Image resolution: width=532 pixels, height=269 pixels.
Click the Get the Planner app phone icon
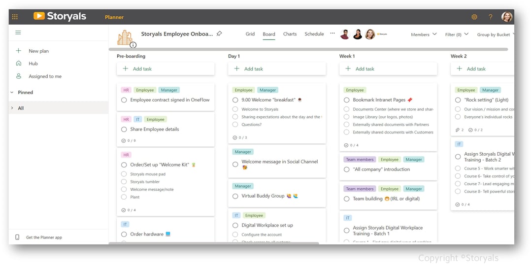pyautogui.click(x=17, y=237)
